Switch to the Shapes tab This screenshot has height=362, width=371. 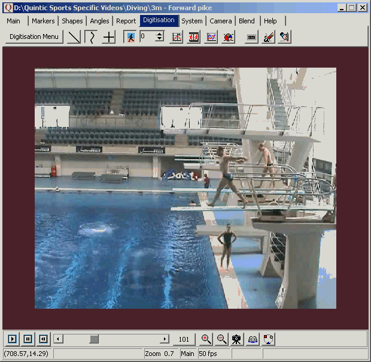click(72, 21)
